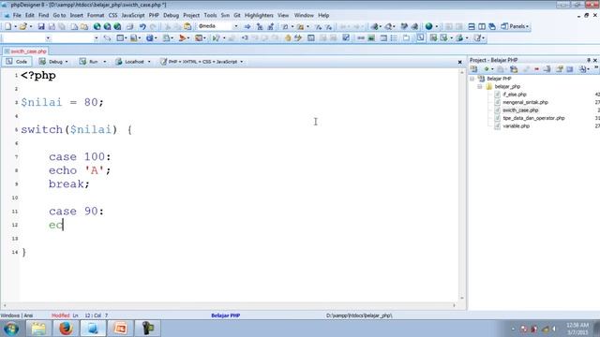Click the Modified status bar indicator
Viewport: 600px width, 337px height.
tap(60, 315)
